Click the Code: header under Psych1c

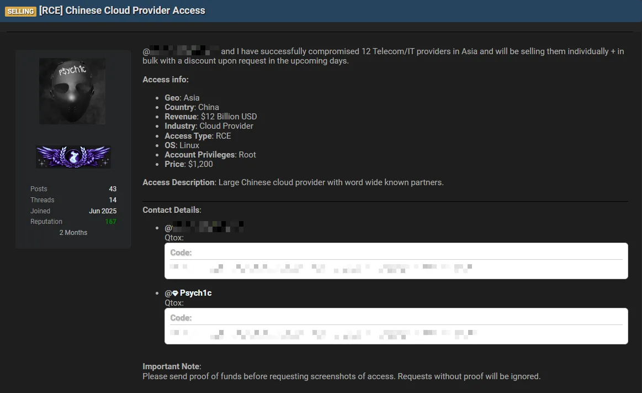tap(181, 318)
